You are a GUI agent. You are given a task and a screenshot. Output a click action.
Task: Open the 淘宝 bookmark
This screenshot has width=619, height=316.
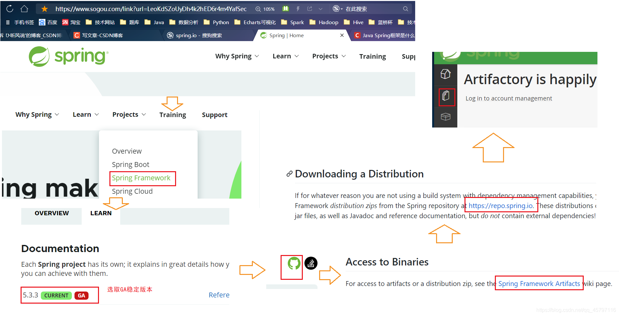tap(71, 22)
